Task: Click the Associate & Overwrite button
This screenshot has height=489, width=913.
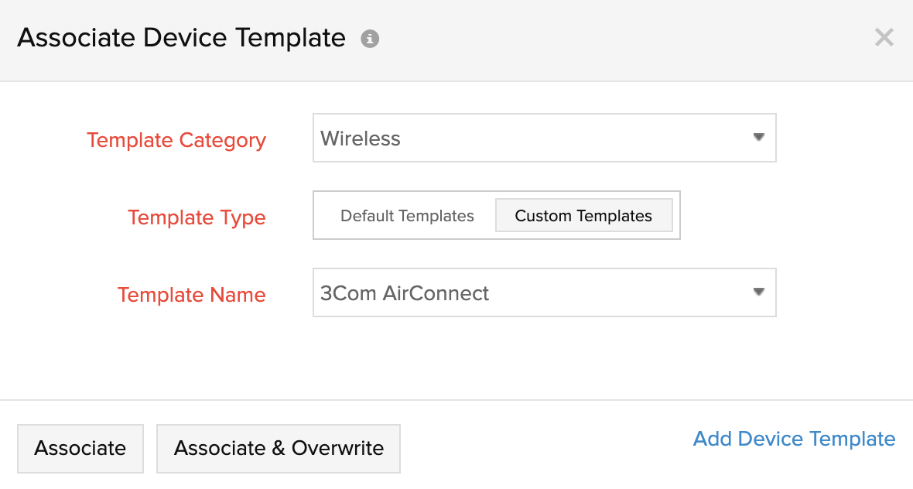Action: pos(279,448)
